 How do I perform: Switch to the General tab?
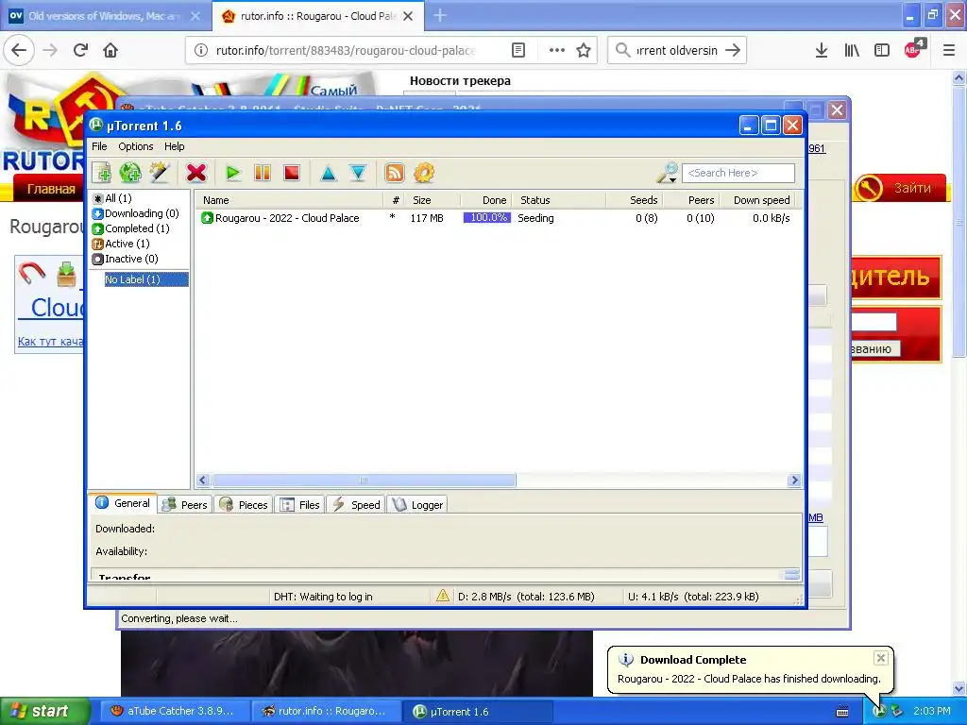(123, 503)
